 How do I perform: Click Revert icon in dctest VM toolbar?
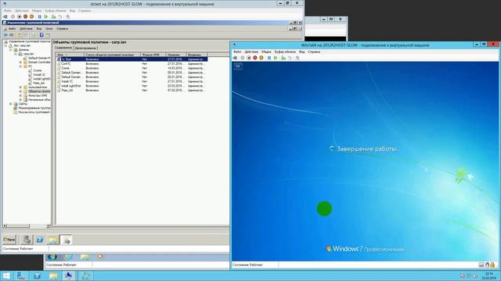click(x=60, y=16)
